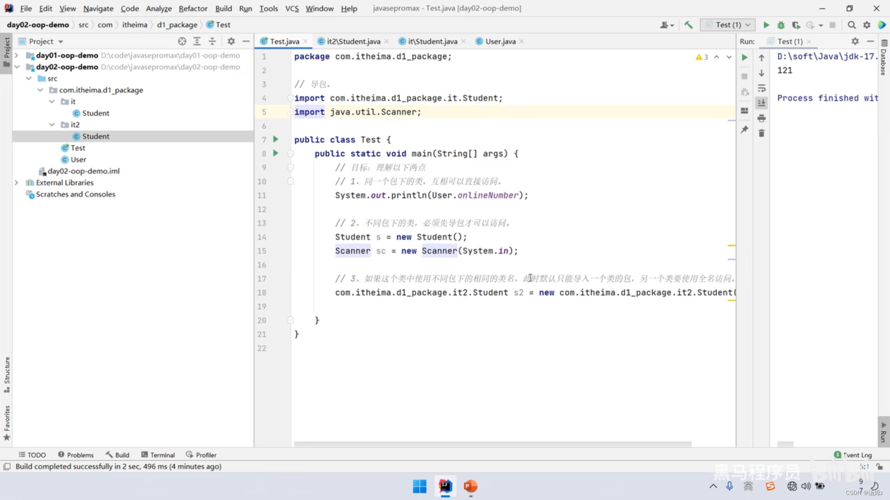Toggle pin tab in Run panel

pos(744,130)
